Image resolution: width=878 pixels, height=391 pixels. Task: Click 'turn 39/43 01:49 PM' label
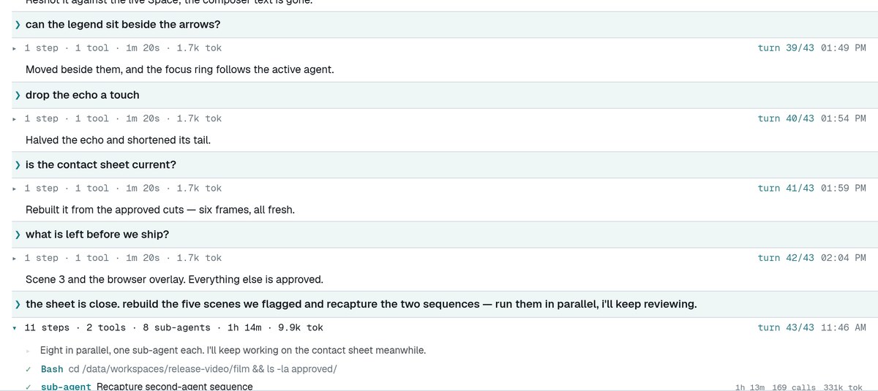pyautogui.click(x=812, y=48)
